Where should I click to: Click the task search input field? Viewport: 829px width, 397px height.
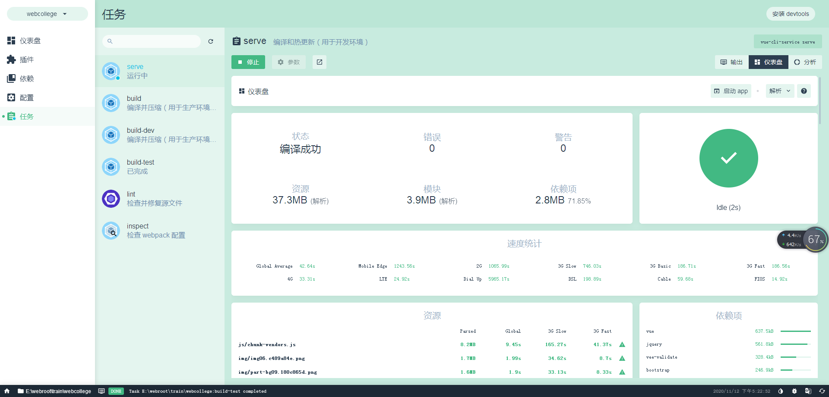coord(151,41)
